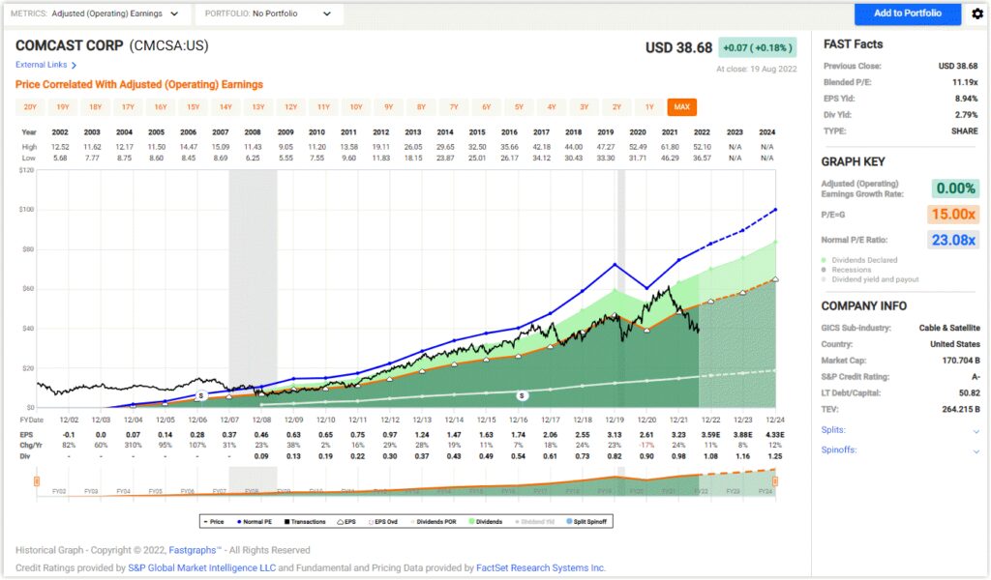Viewport: 991px width, 580px height.
Task: Click the External Links chevron arrow
Action: click(74, 65)
